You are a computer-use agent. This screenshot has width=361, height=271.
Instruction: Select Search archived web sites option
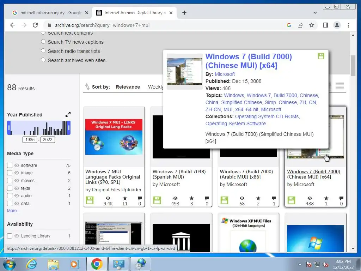tap(43, 60)
